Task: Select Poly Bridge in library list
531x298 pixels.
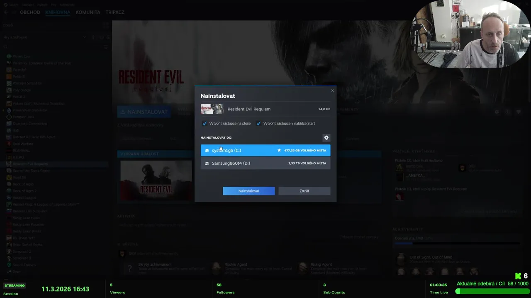Action: pyautogui.click(x=22, y=90)
